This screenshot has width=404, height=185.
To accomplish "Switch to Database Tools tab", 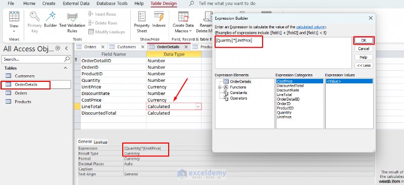I will click(x=112, y=4).
